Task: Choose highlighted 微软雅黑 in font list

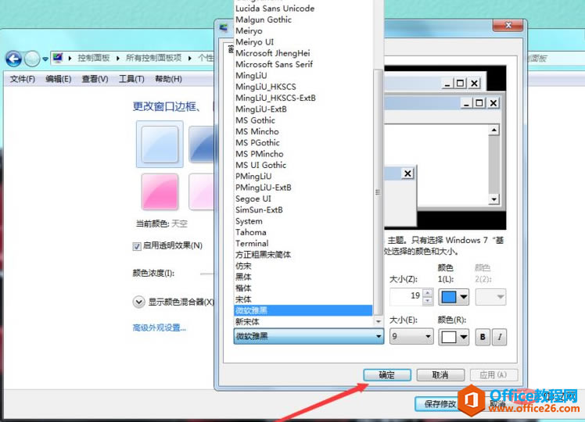Action: tap(303, 310)
